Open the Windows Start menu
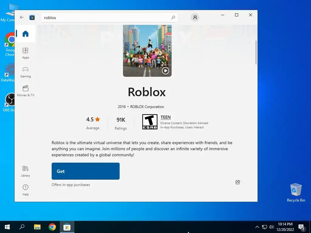 (7, 227)
